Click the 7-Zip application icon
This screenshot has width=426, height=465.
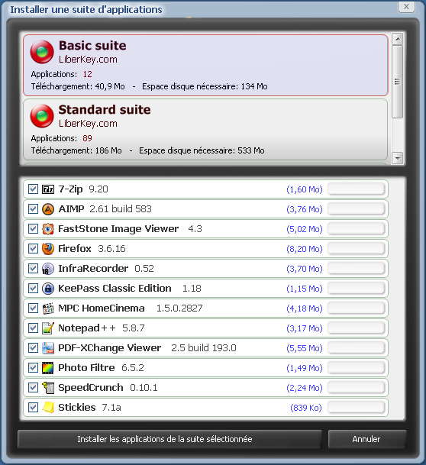(x=48, y=189)
